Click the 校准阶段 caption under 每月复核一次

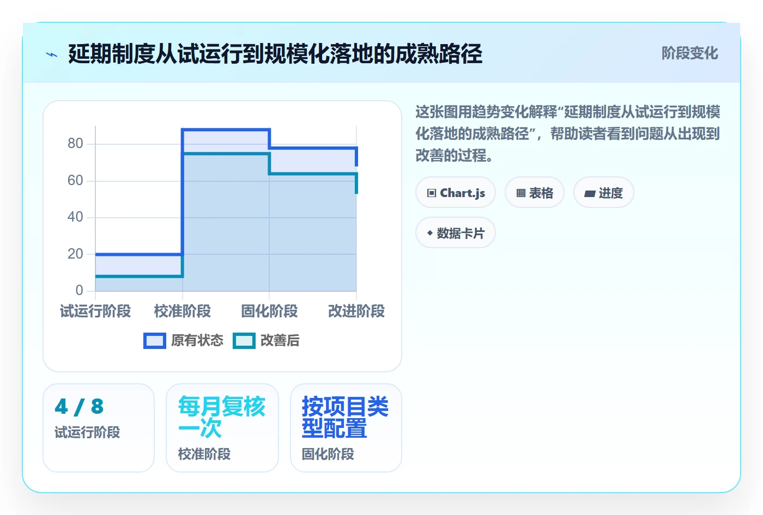204,454
